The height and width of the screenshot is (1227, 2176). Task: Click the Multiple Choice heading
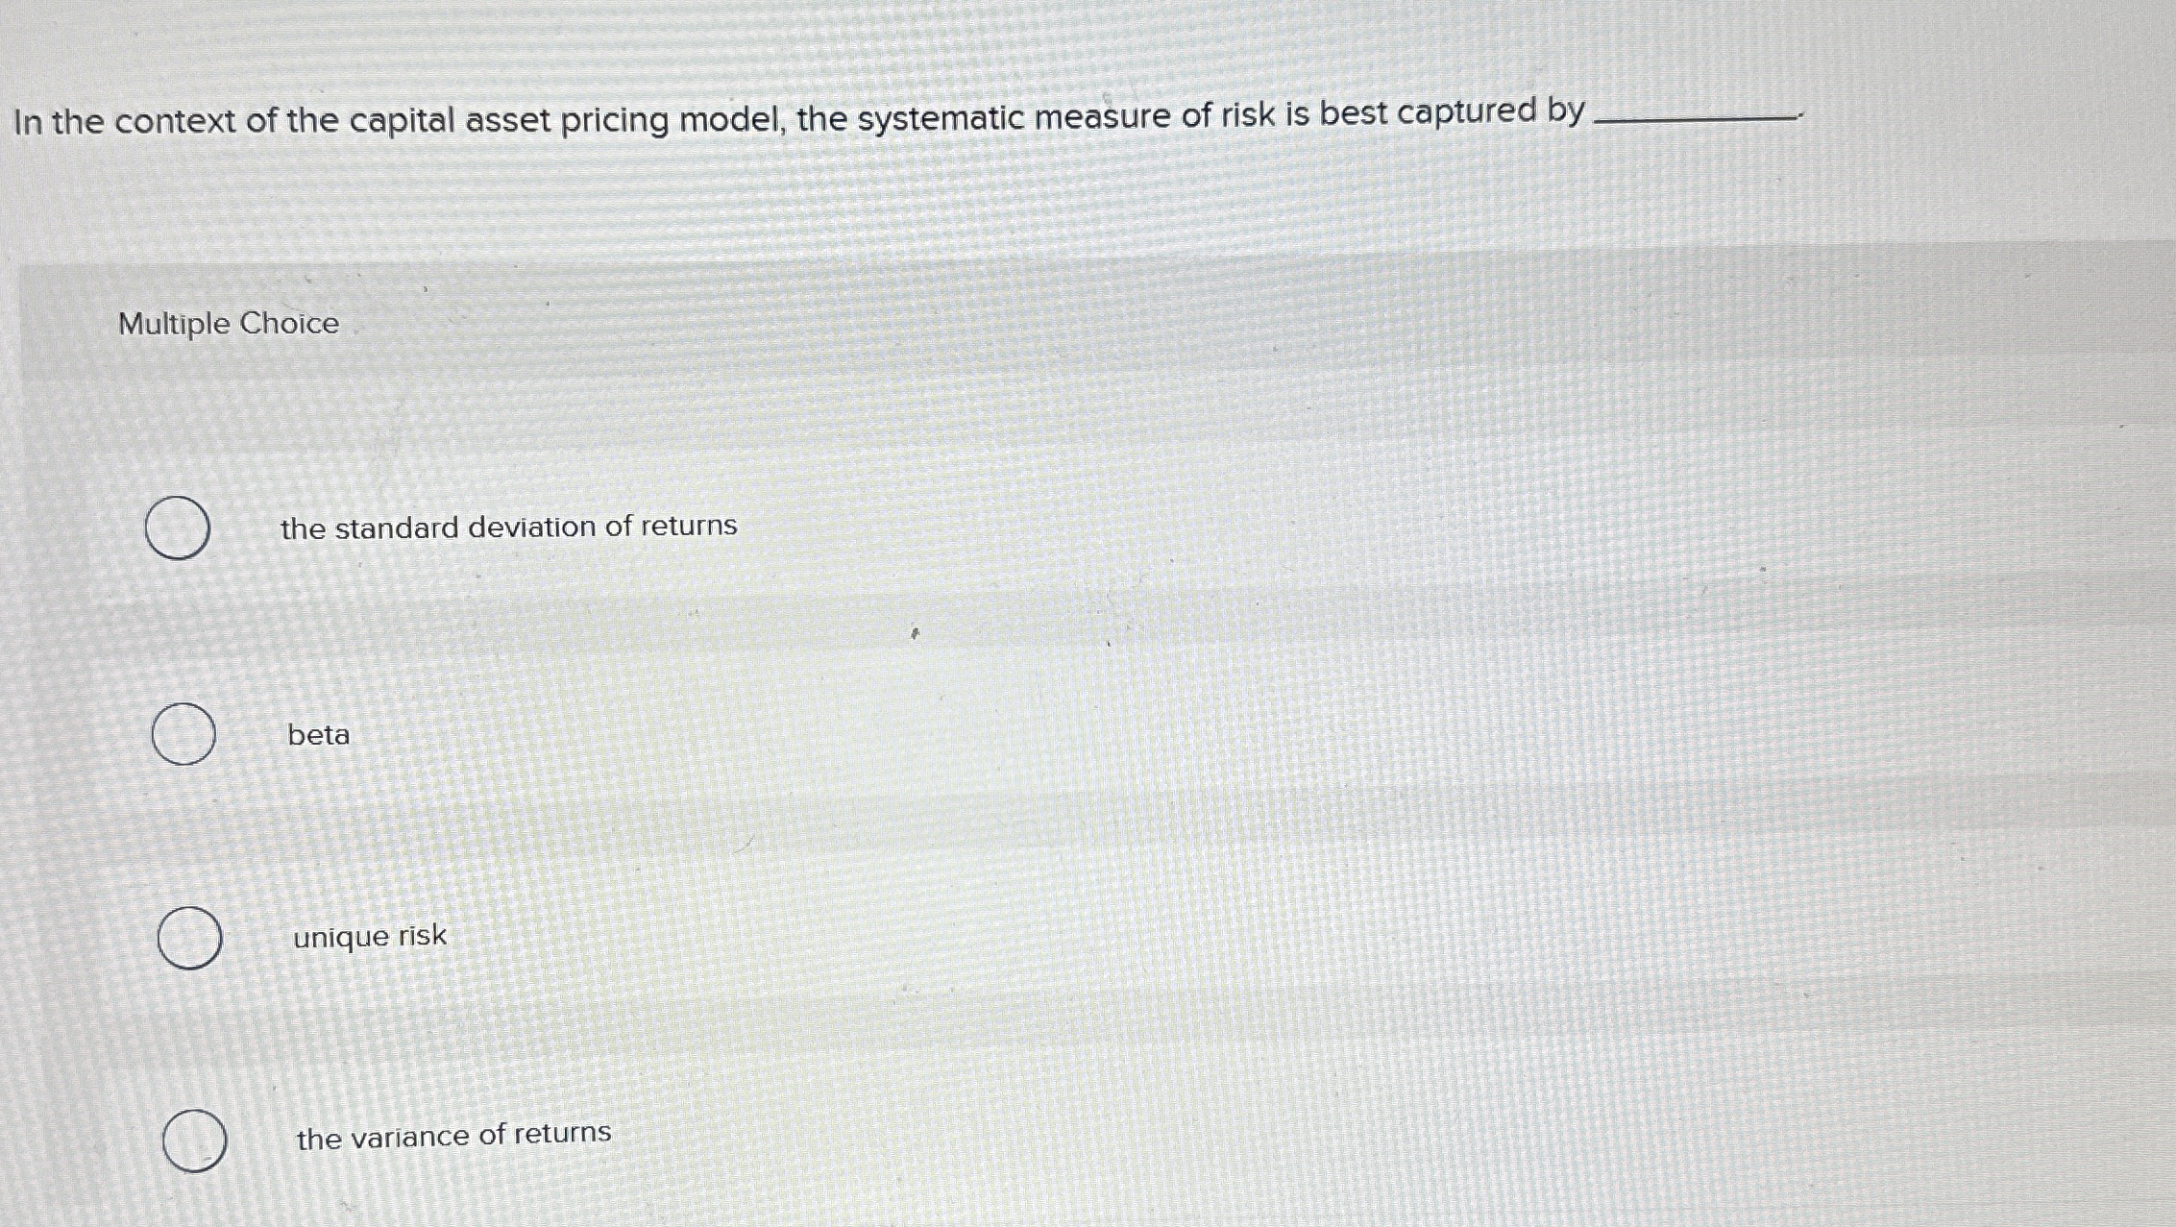(x=227, y=324)
